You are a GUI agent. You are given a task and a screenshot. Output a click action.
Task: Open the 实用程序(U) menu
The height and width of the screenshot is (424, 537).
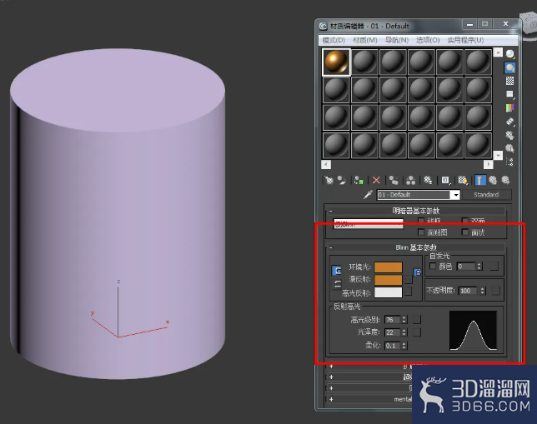[465, 40]
